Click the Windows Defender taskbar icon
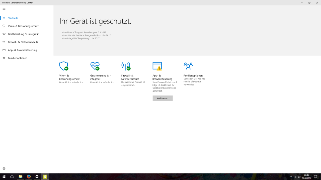Viewport: 321px width, 180px height. click(45, 177)
